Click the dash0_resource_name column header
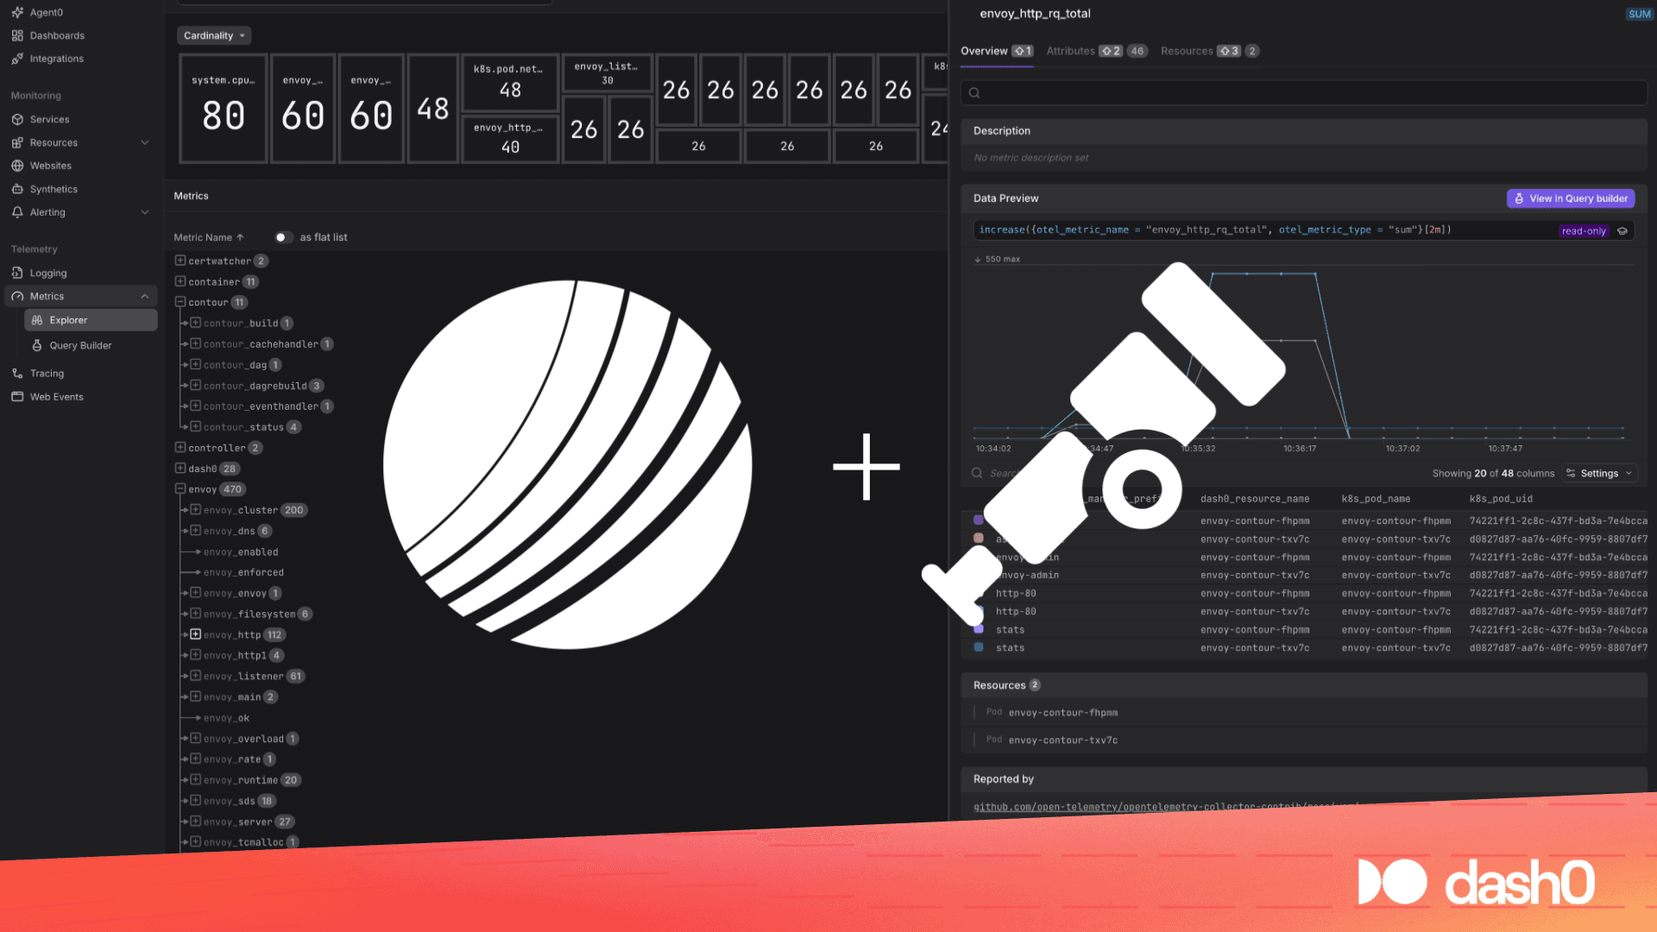 click(x=1255, y=499)
